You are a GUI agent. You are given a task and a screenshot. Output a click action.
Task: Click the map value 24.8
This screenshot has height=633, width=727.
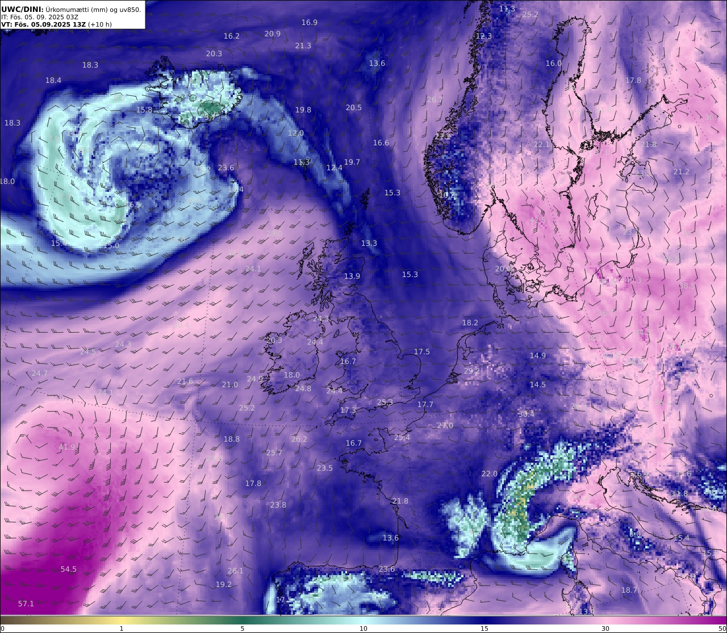point(303,389)
